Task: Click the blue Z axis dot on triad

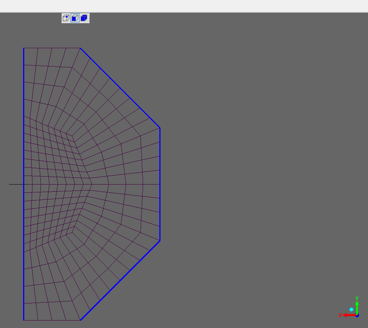Action: (357, 315)
